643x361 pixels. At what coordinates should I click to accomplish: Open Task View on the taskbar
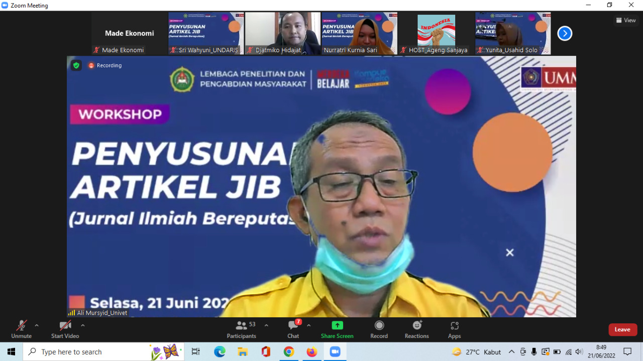click(x=196, y=352)
